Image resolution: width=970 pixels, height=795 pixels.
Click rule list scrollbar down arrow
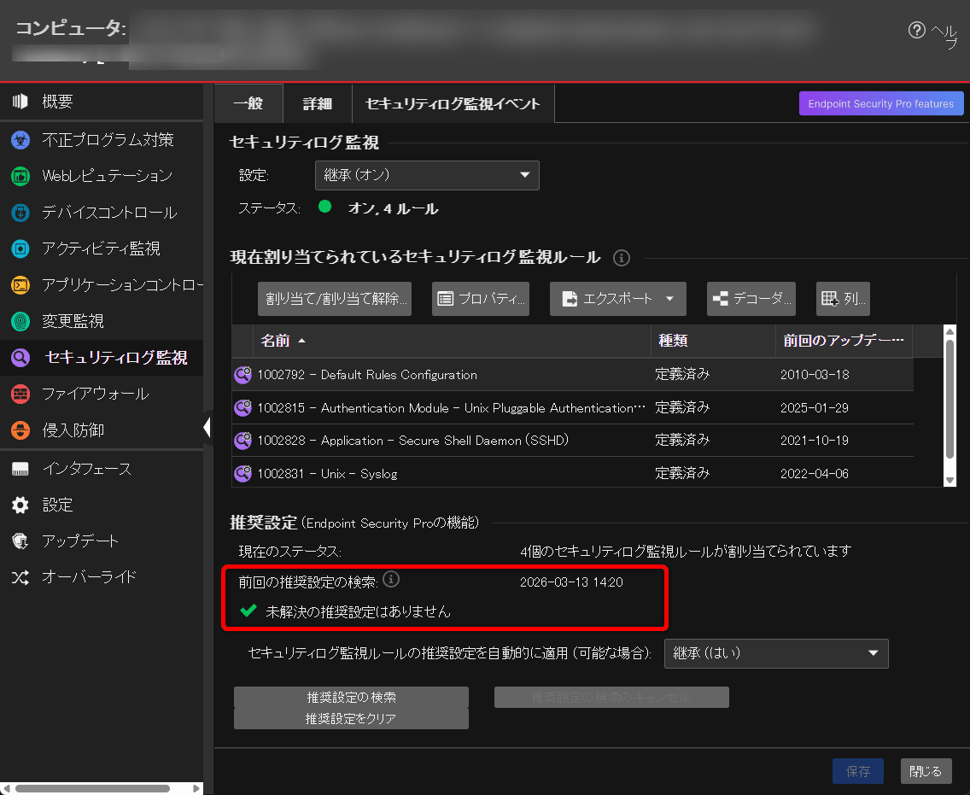point(950,481)
